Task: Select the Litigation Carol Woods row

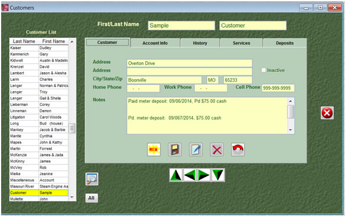Action: click(39, 117)
